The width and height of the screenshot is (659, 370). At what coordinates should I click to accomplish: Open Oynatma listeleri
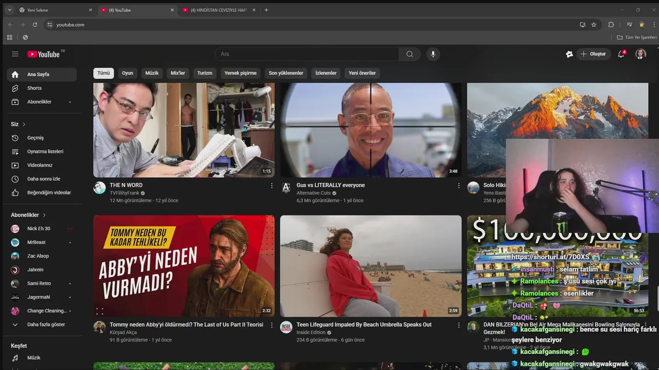click(x=42, y=152)
